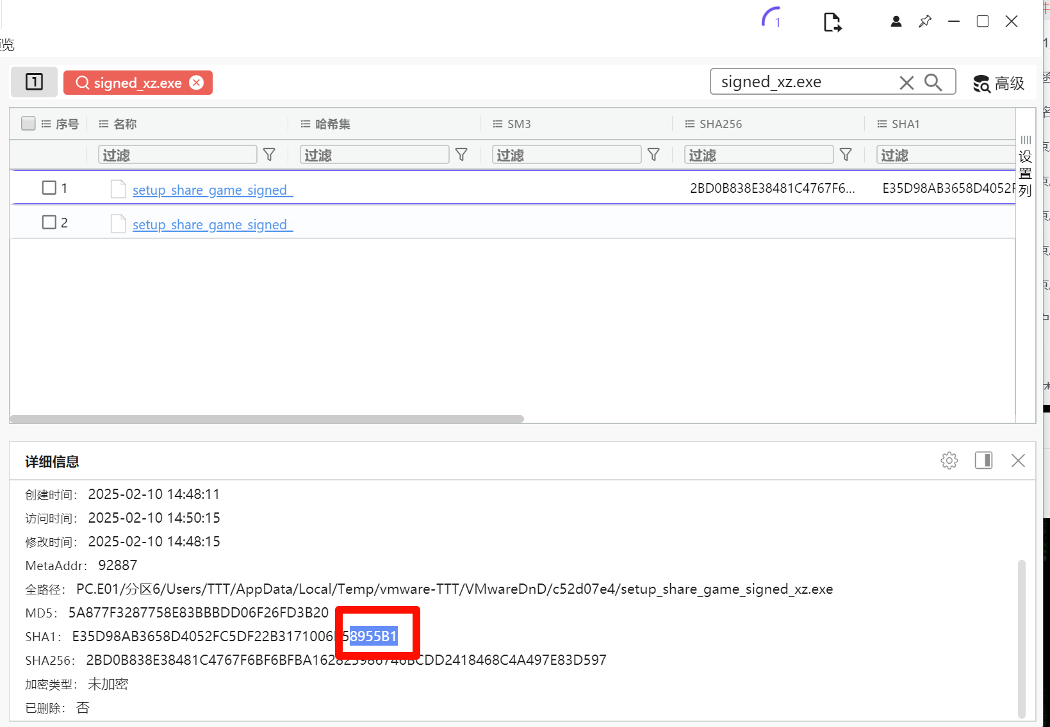
Task: Click the 名称 column header
Action: [x=118, y=124]
